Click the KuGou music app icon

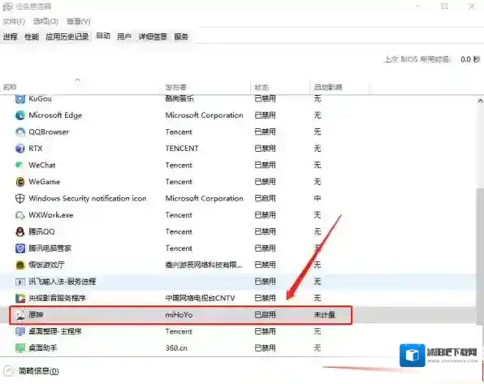20,99
